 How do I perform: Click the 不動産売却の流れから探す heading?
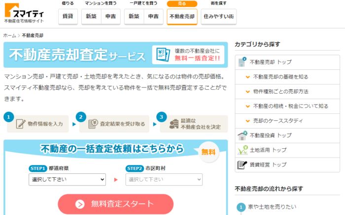click(x=269, y=188)
